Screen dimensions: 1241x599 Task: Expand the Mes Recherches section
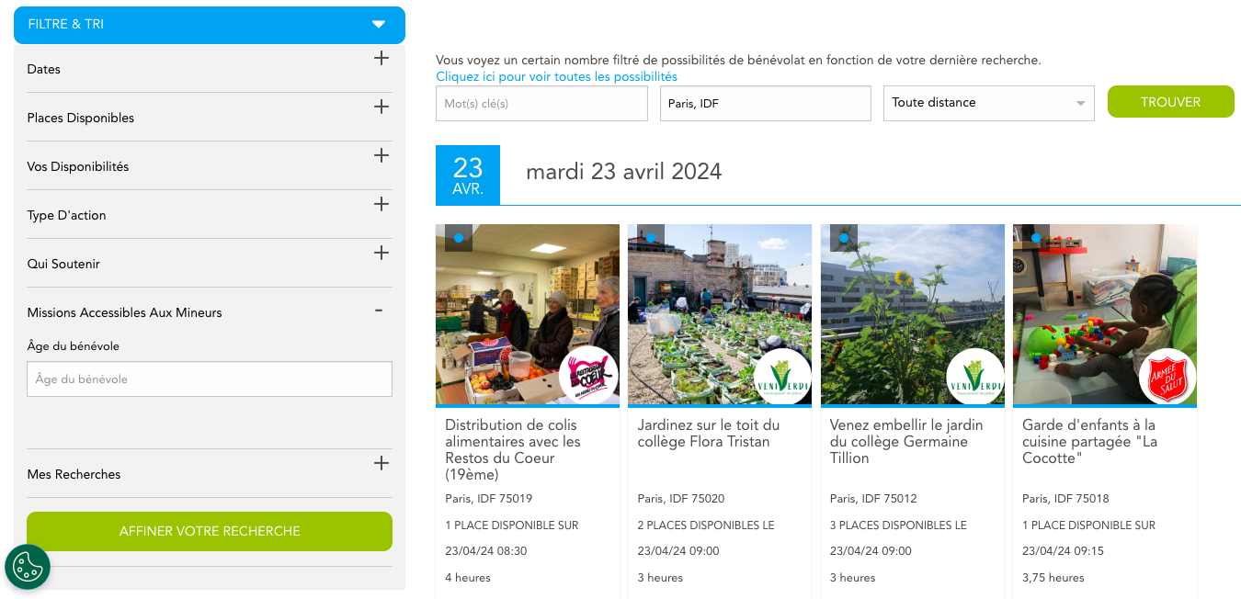pyautogui.click(x=381, y=464)
